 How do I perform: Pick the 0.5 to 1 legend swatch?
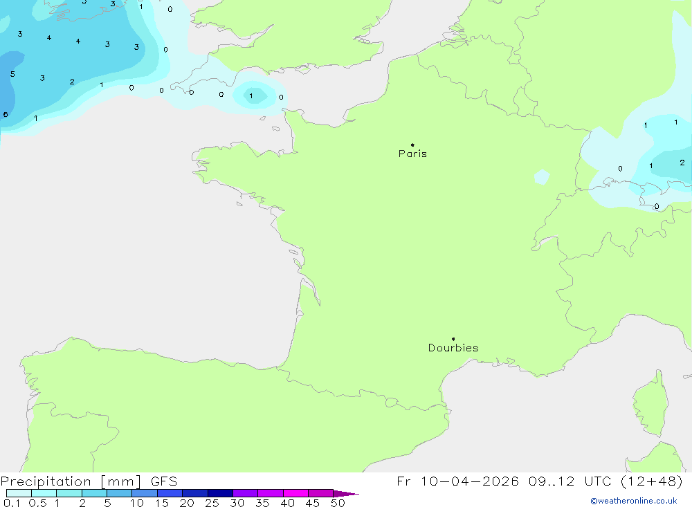[x=44, y=493]
